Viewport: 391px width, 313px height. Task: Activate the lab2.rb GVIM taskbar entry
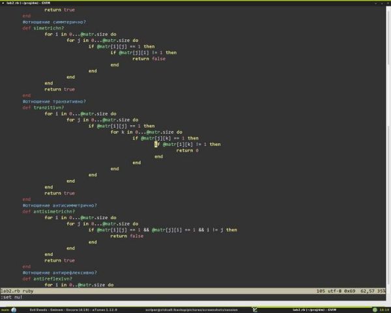tap(315, 310)
